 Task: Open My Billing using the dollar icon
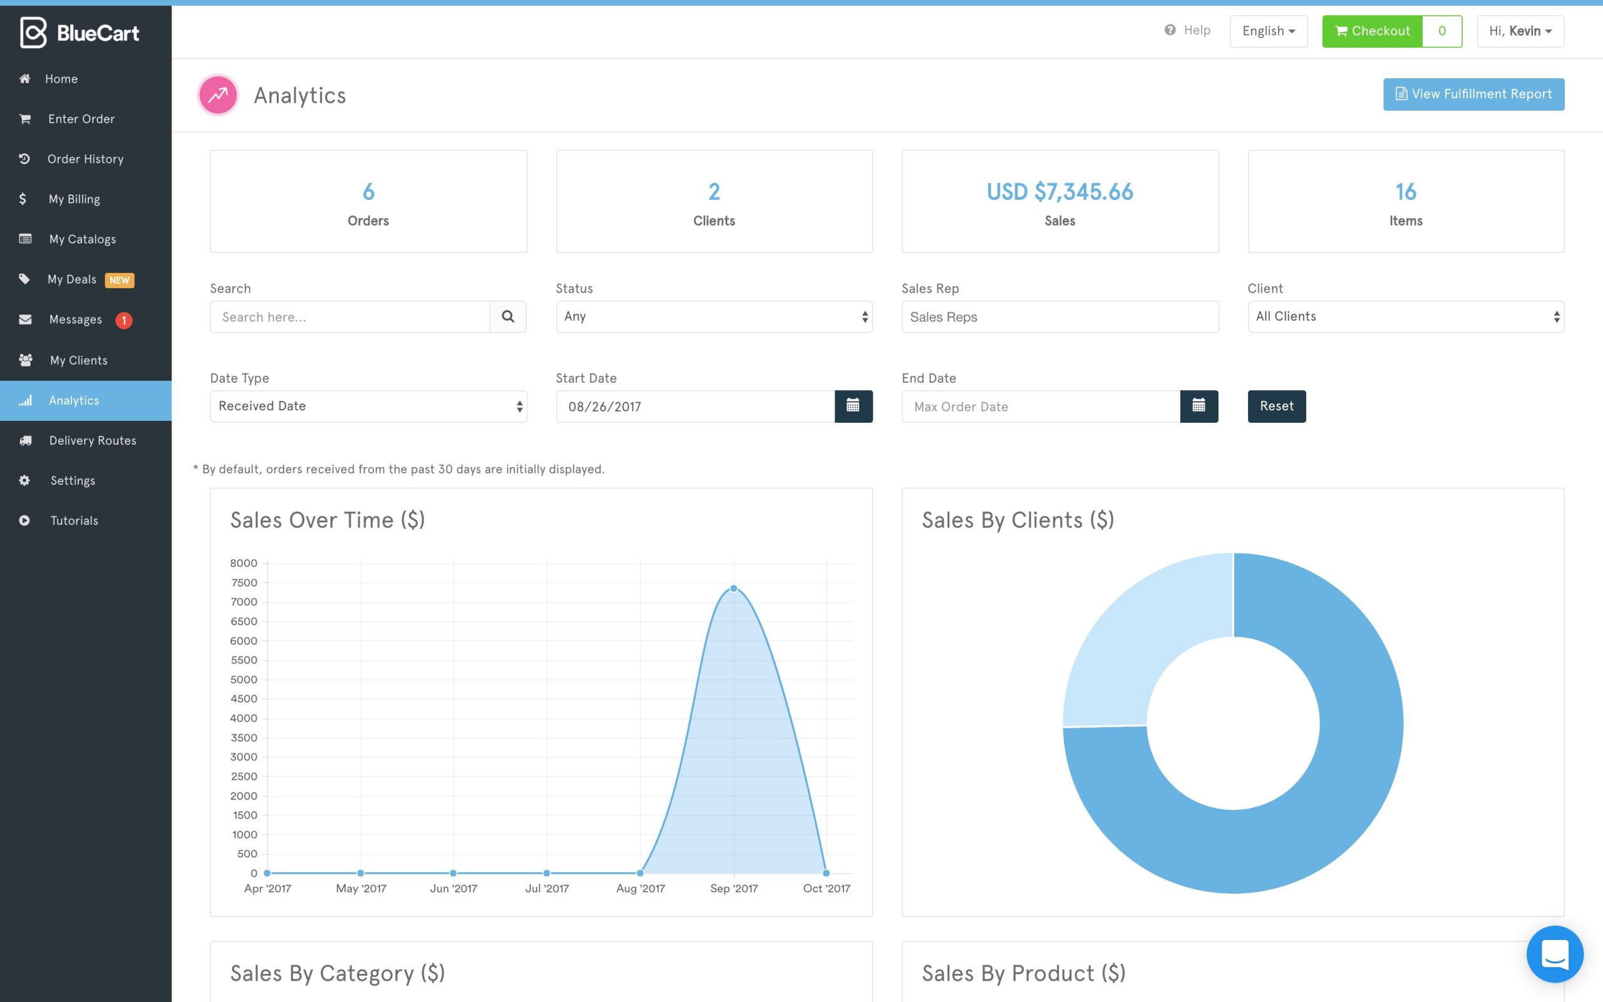pyautogui.click(x=22, y=198)
